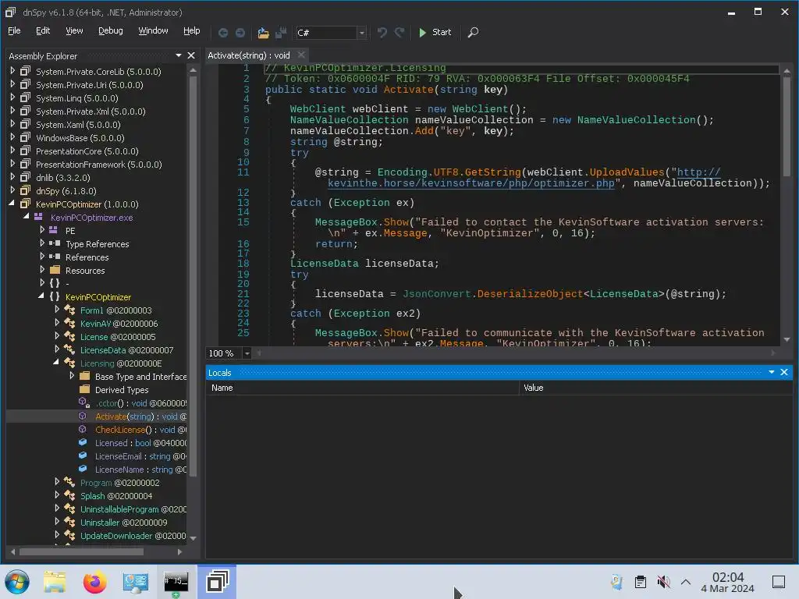Close the Locals panel
This screenshot has width=799, height=599.
coord(783,372)
